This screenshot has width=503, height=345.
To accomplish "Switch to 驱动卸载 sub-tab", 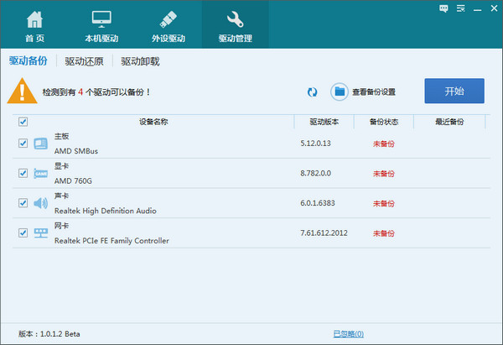I will click(x=140, y=61).
